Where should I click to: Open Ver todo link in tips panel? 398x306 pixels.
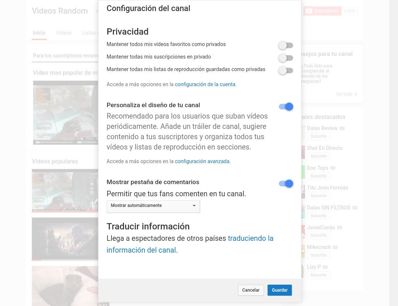(x=346, y=94)
